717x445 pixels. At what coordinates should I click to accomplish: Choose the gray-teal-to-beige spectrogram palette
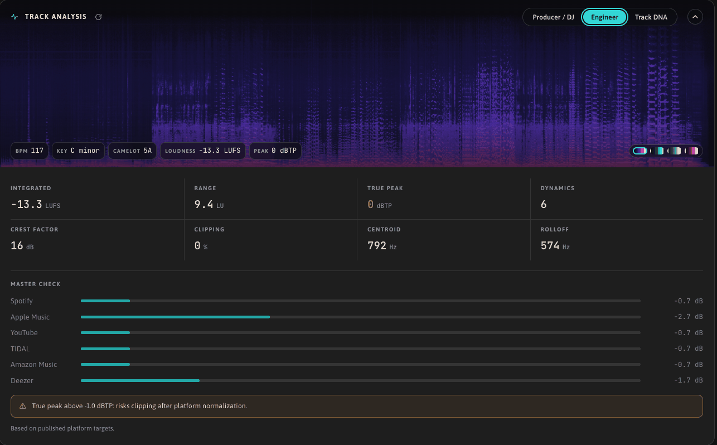tap(674, 151)
